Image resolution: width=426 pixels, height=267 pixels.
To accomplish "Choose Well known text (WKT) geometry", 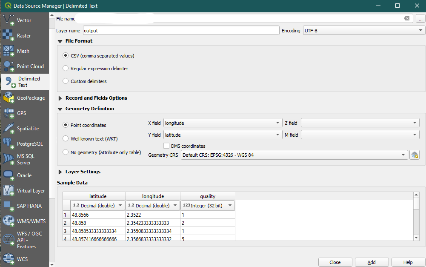I will 66,138.
